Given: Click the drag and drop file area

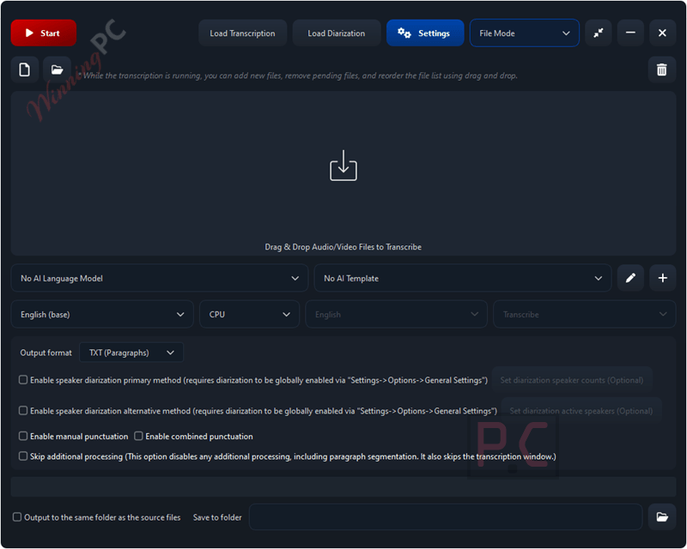Looking at the screenshot, I should [x=343, y=173].
